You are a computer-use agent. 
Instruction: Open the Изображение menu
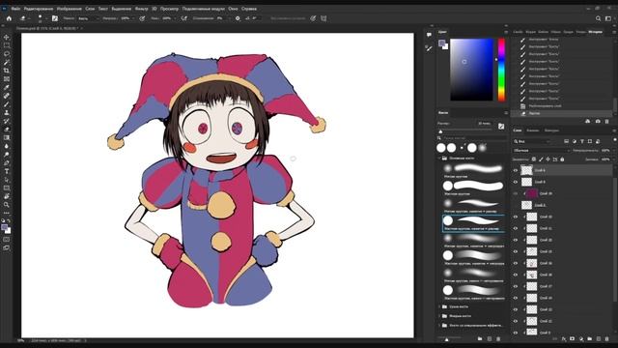click(x=69, y=9)
